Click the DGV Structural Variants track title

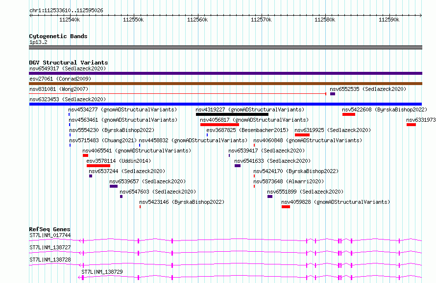click(x=69, y=63)
